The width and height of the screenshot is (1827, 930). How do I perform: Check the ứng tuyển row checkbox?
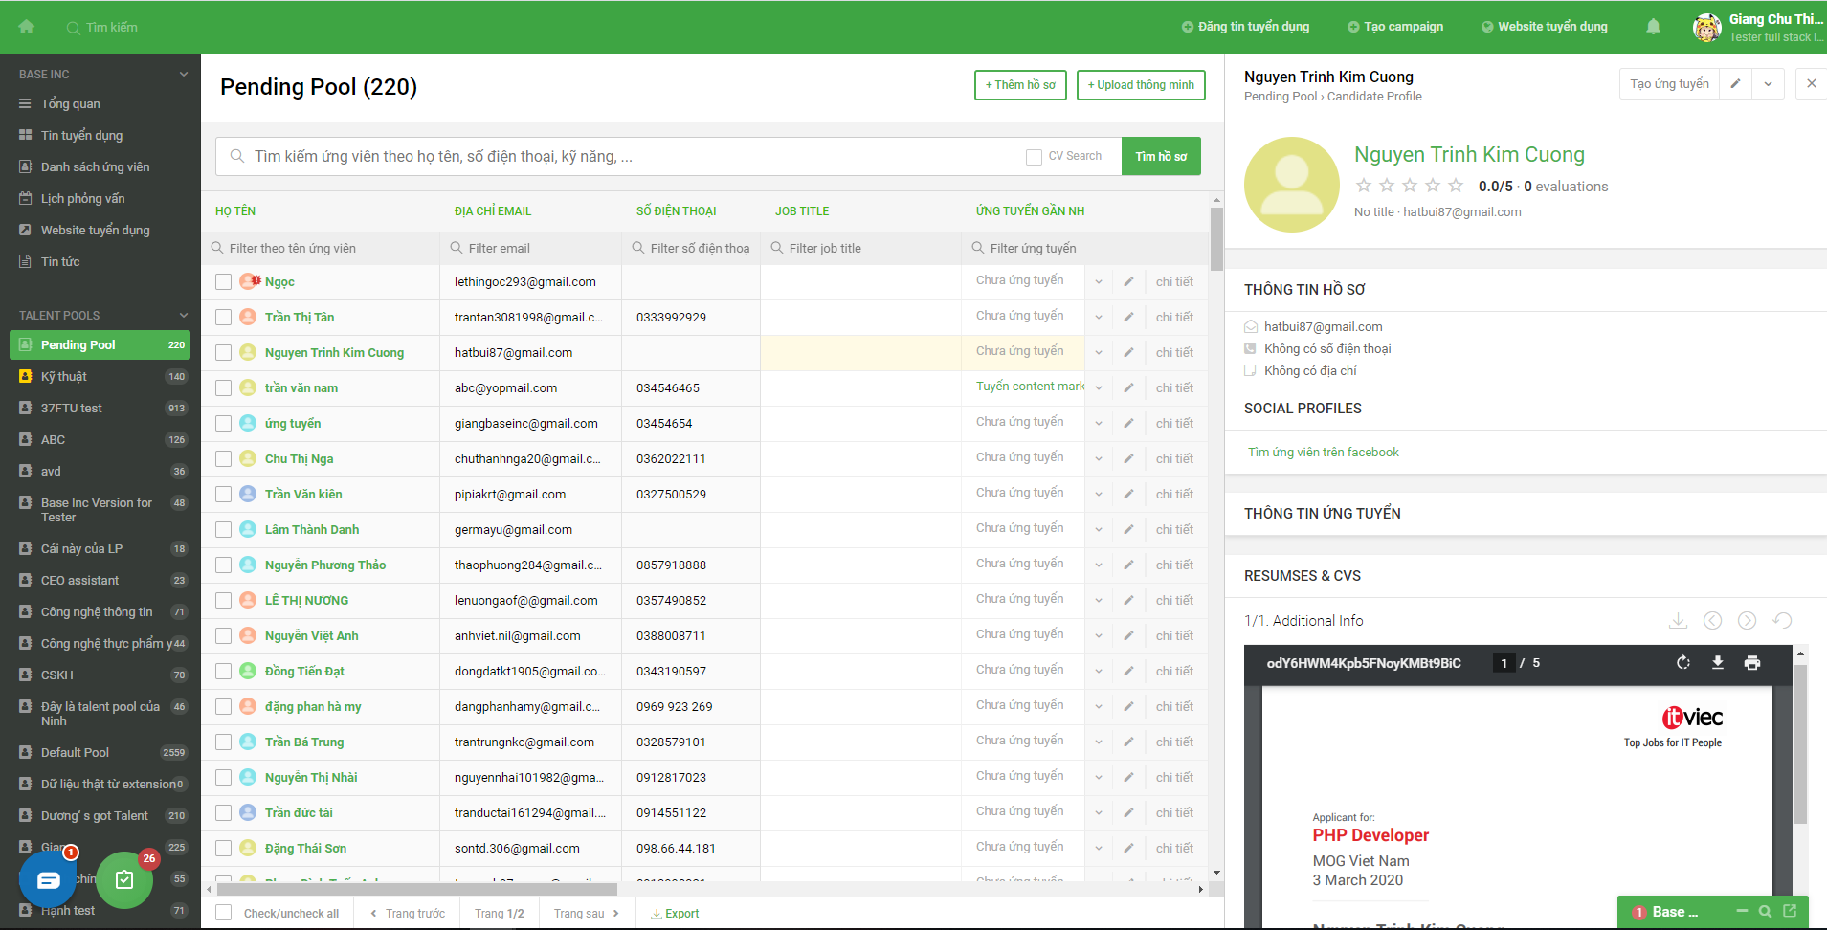click(223, 423)
